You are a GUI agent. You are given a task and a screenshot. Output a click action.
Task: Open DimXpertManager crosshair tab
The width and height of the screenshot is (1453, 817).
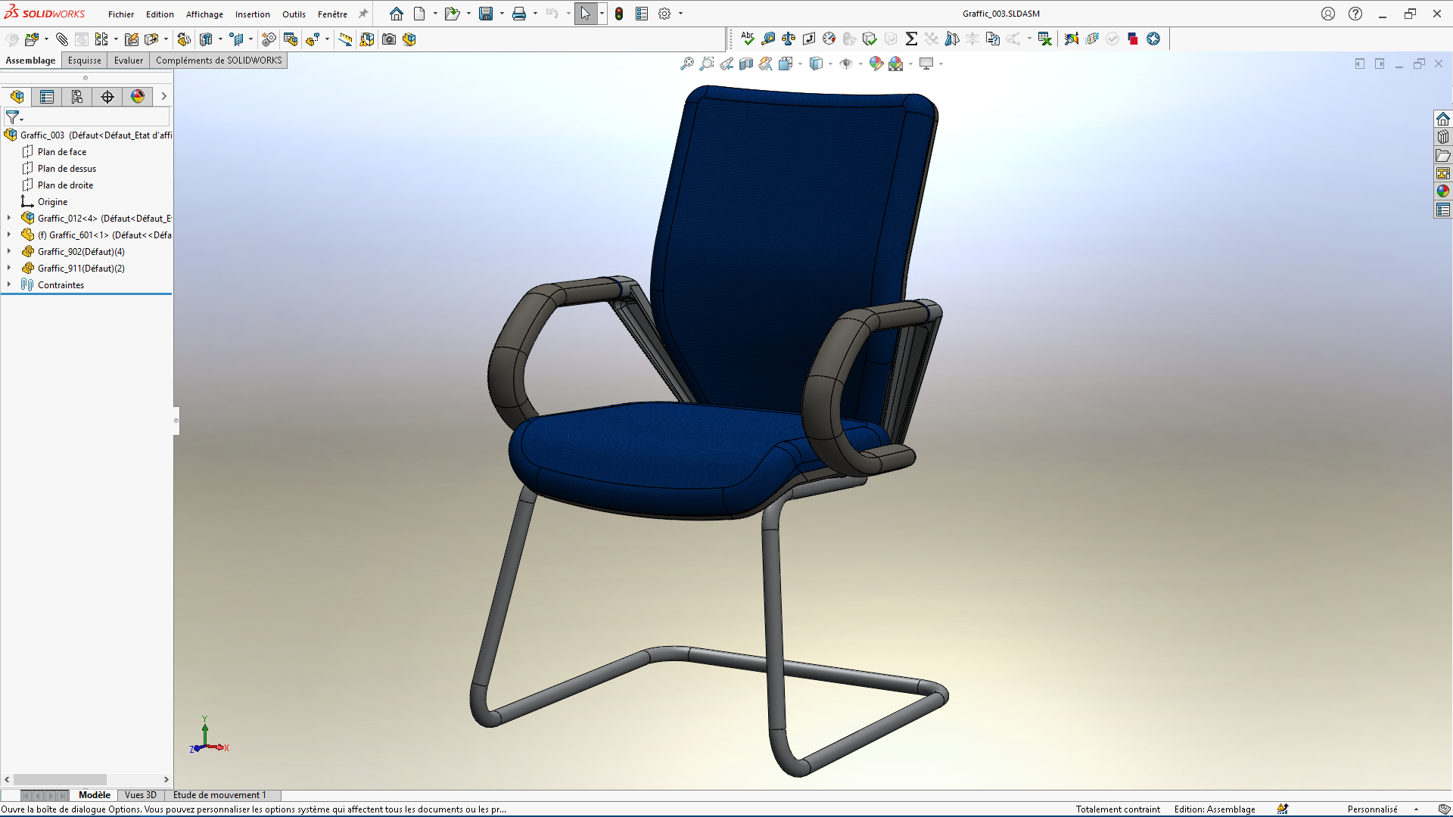(107, 96)
